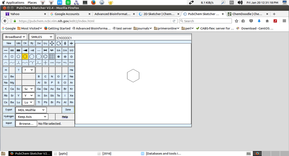Viewport: 289px width, 156px height.
Task: Expand the MDL Molfile export format dropdown
Action: (31, 110)
